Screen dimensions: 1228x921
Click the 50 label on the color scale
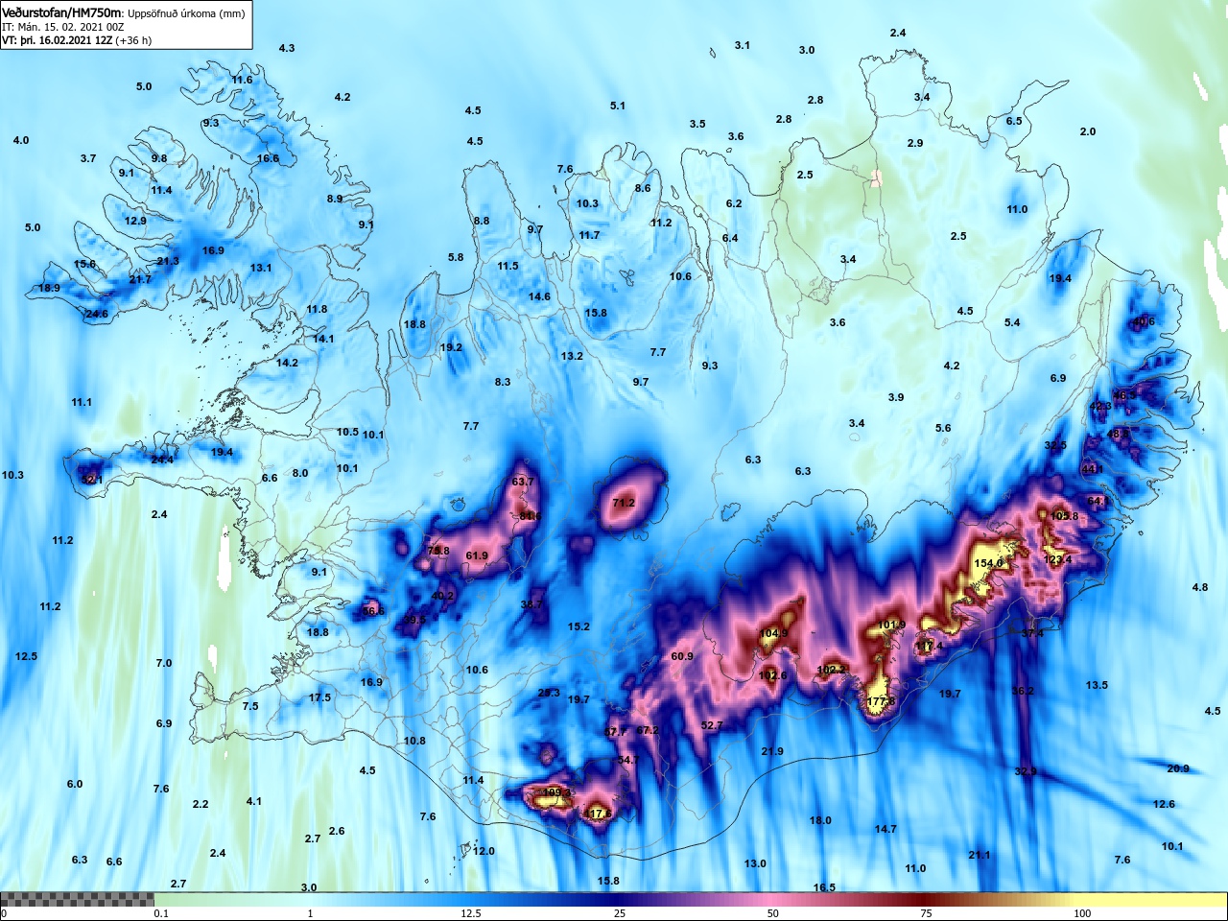[773, 913]
